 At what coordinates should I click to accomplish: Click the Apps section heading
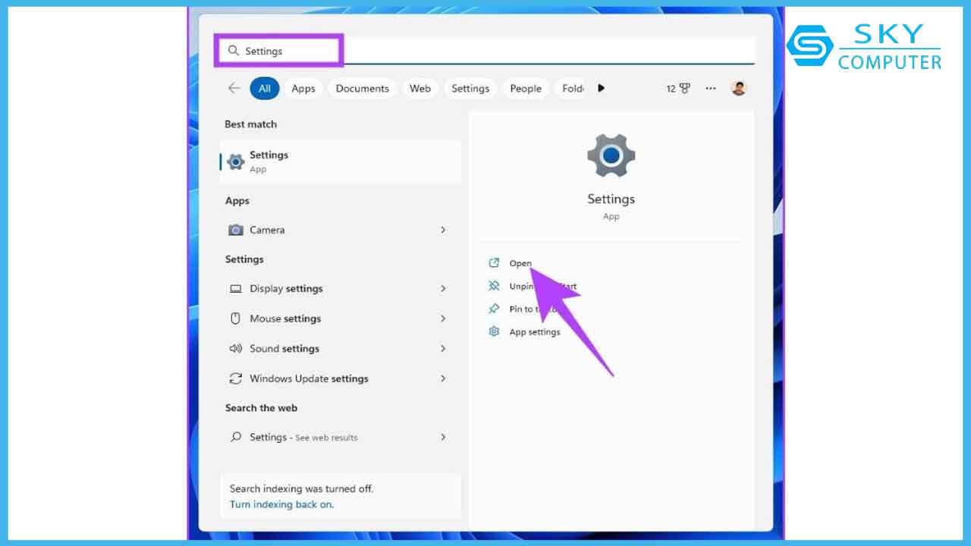[237, 201]
